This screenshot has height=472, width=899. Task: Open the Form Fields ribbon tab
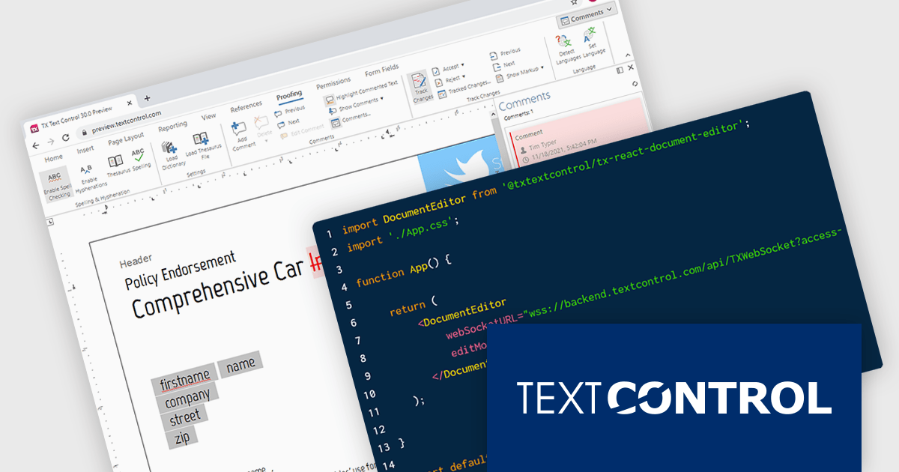(x=381, y=71)
